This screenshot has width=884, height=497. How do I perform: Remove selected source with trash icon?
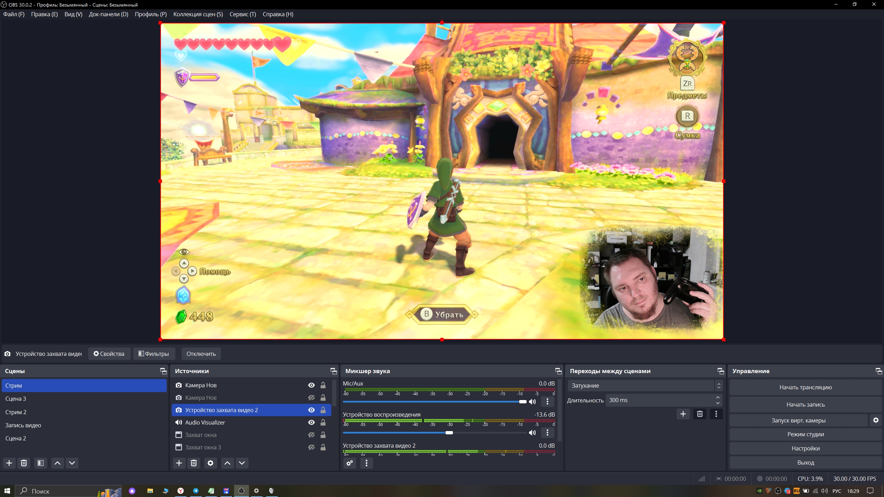click(x=194, y=463)
